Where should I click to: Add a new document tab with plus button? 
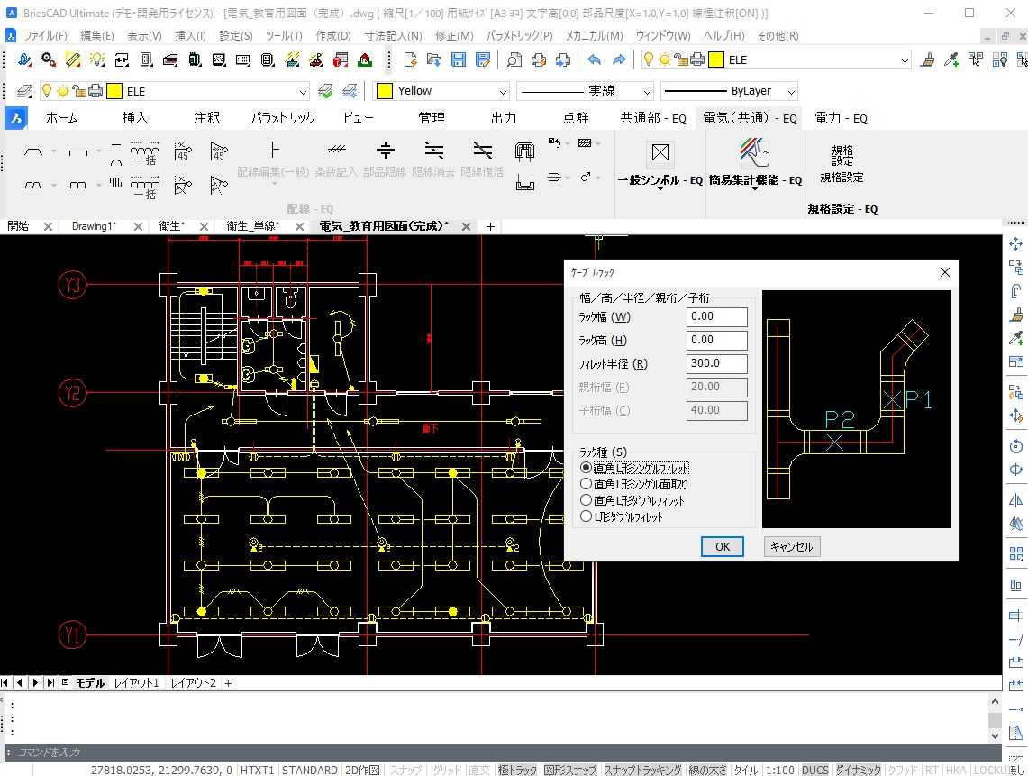[490, 226]
